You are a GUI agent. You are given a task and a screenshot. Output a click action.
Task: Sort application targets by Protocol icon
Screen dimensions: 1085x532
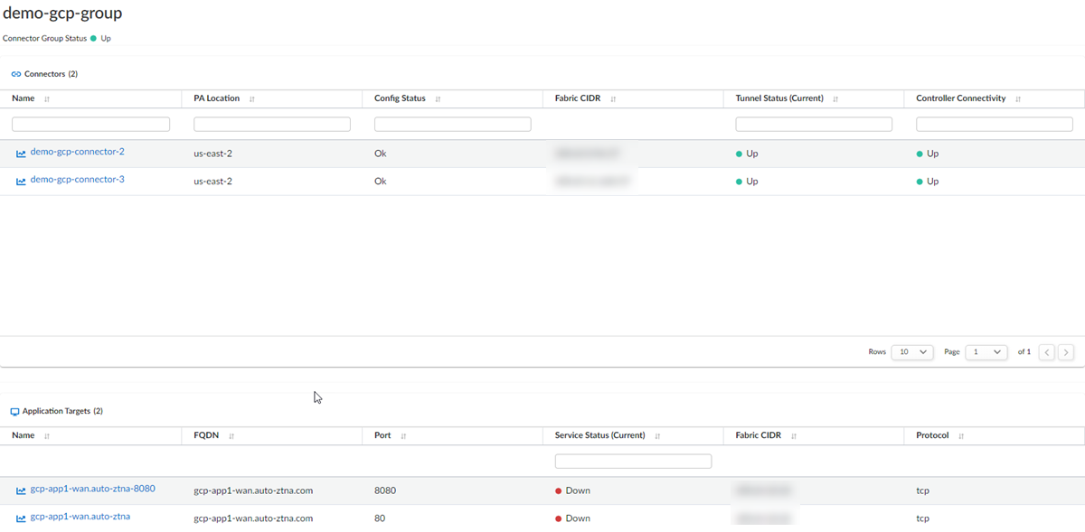point(961,436)
